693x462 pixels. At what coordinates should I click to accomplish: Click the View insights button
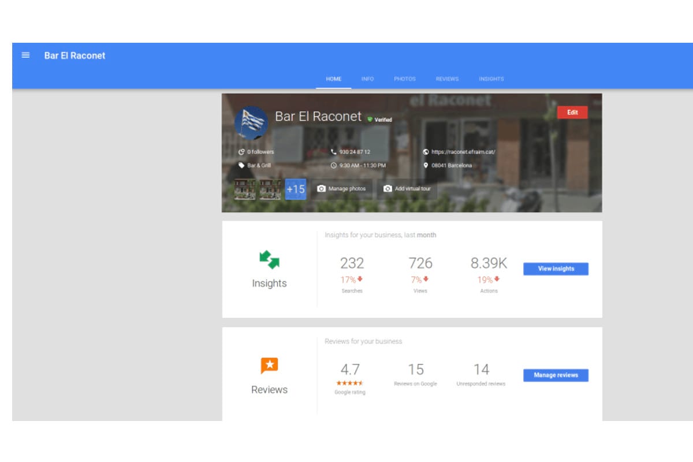[556, 269]
